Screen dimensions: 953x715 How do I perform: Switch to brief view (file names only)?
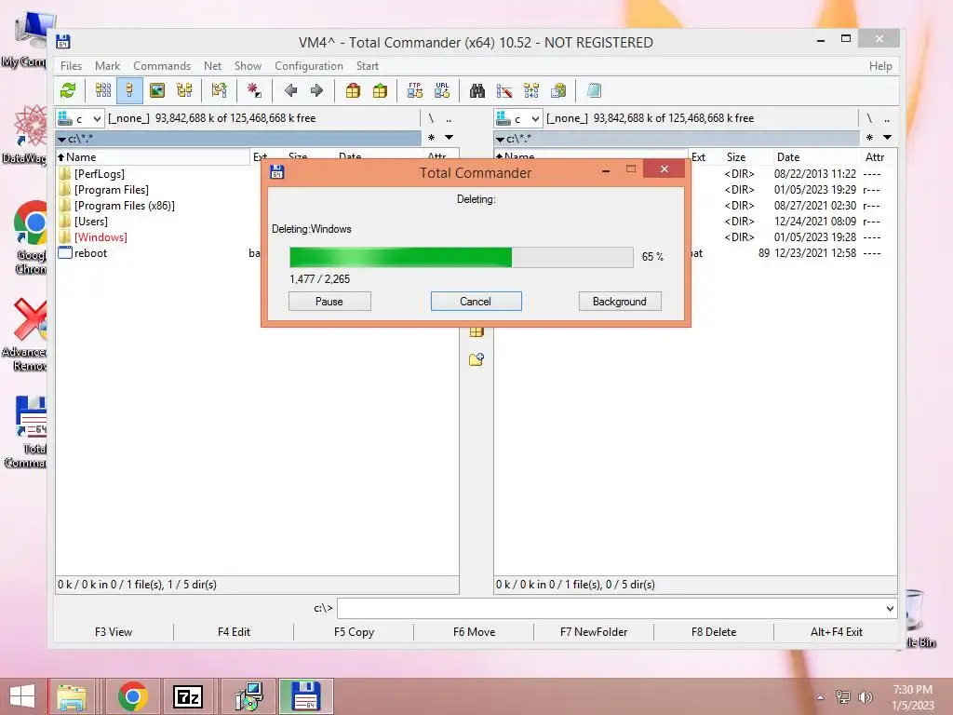(x=103, y=91)
